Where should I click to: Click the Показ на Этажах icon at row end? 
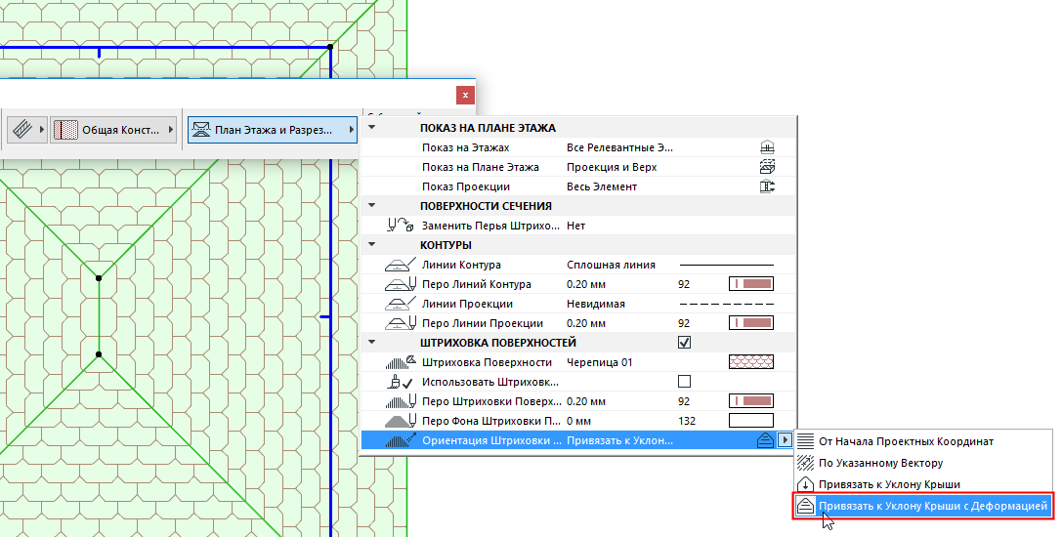[x=767, y=147]
